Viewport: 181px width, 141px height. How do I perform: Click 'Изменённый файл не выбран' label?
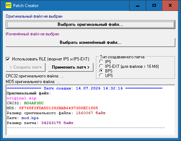pos(32,34)
